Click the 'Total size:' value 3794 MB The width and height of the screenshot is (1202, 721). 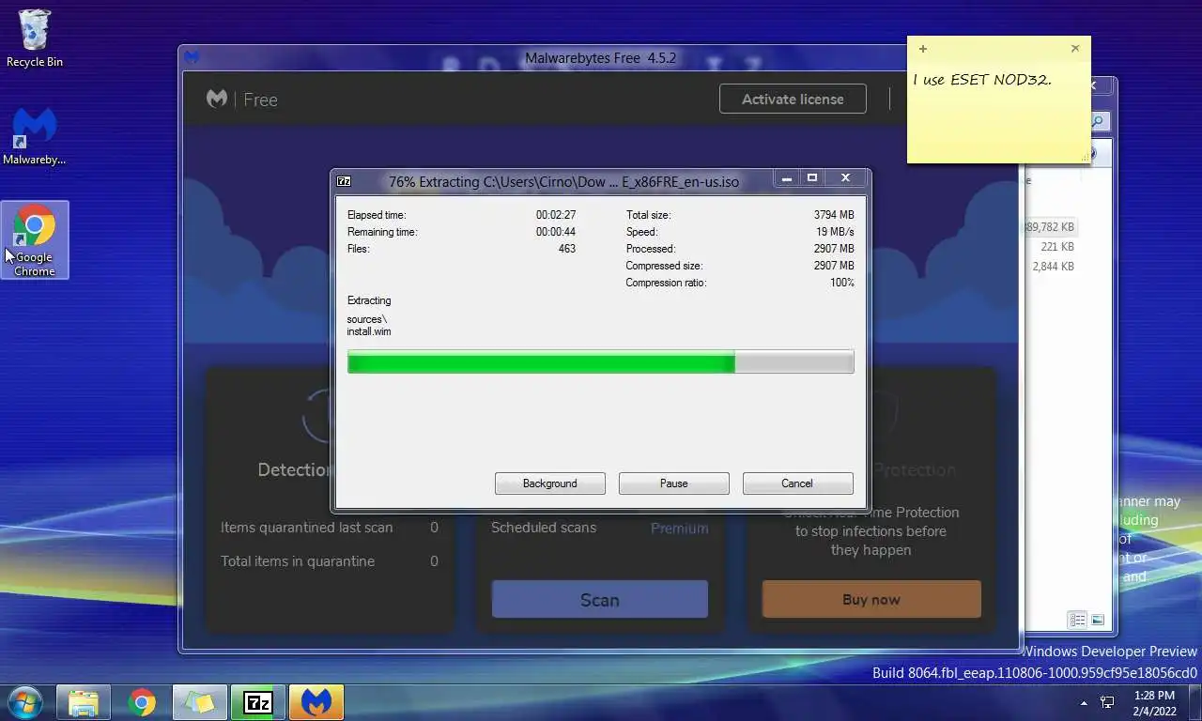834,215
